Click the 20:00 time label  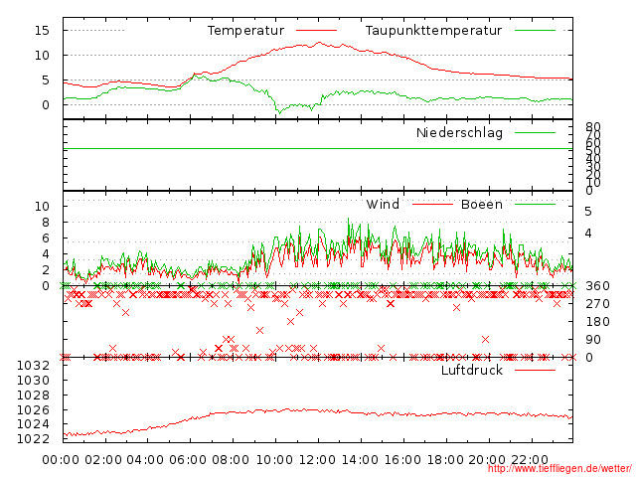[x=488, y=460]
